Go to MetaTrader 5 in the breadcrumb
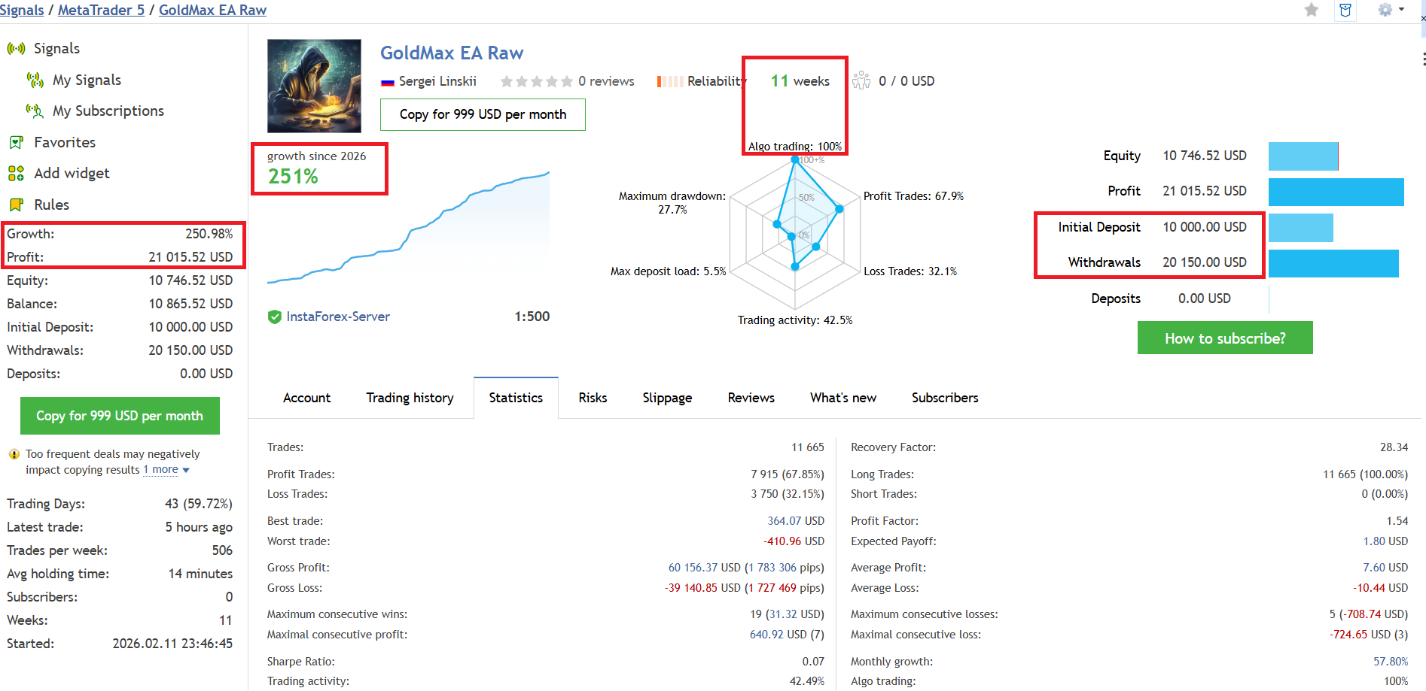Viewport: 1426px width, 691px height. point(101,10)
